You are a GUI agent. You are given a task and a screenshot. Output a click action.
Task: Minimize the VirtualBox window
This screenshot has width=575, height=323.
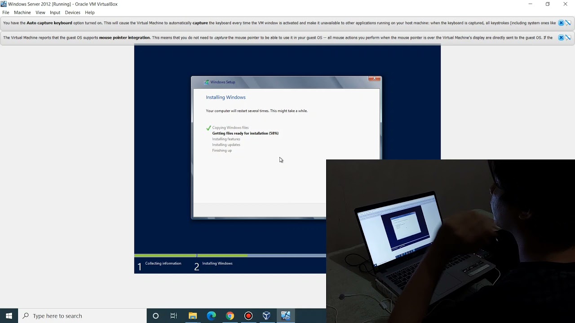point(530,4)
